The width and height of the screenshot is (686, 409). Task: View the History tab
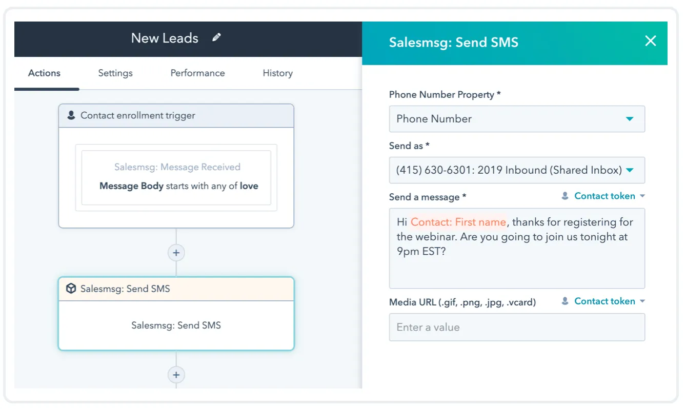pyautogui.click(x=277, y=73)
